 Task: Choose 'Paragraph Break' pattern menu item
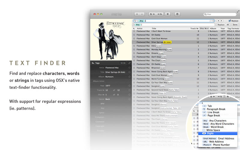point(218,109)
